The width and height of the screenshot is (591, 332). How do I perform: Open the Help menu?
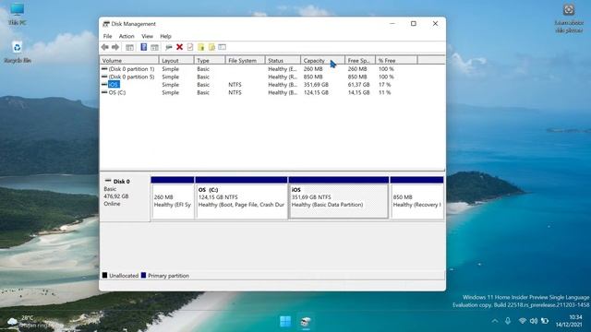[165, 36]
